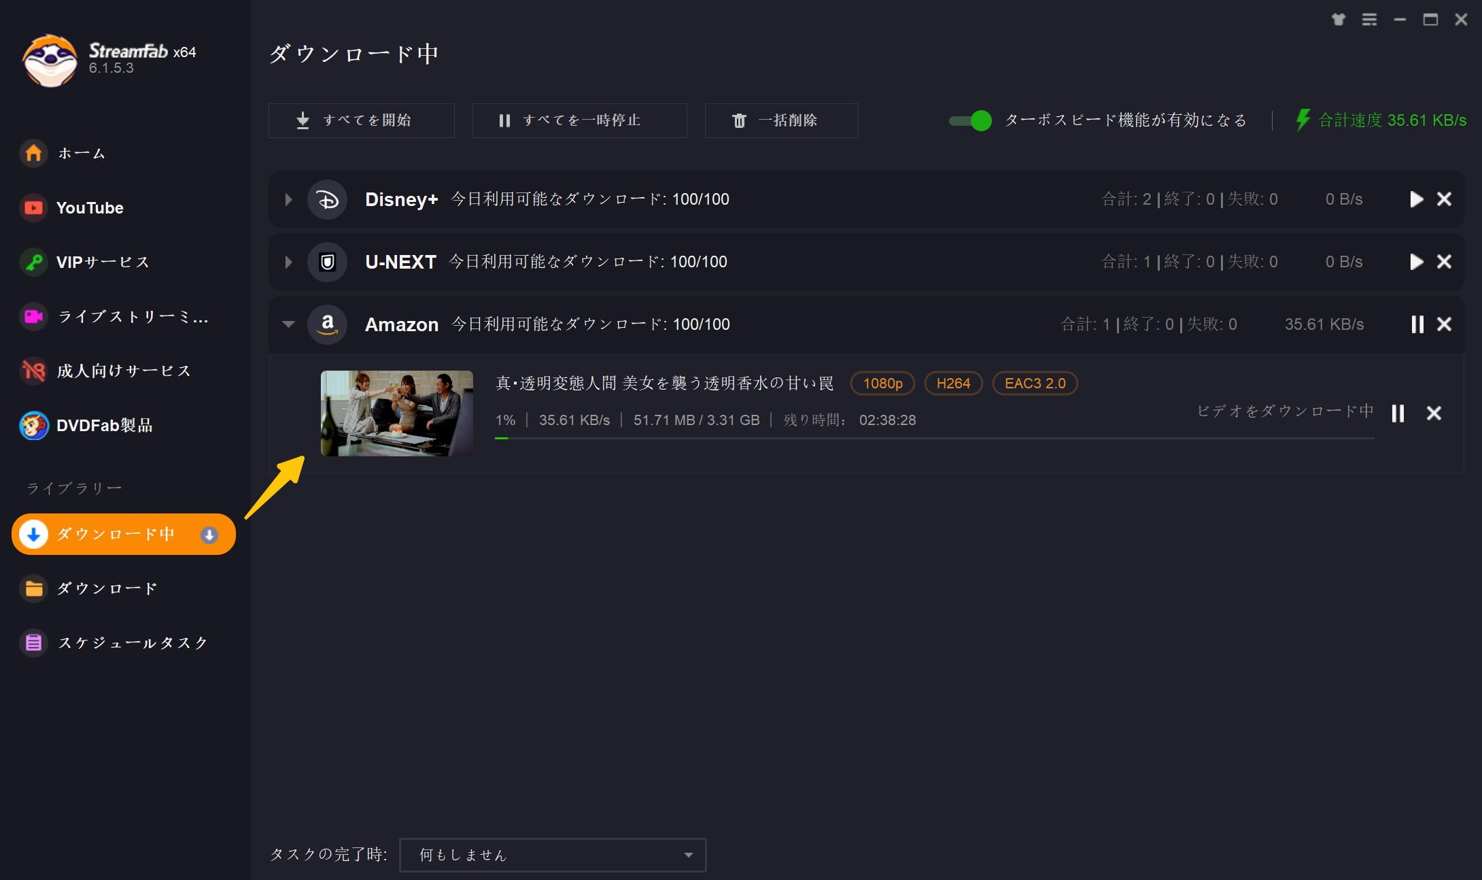Click the 合計速度 35.61 KB/s text
Screen dimensions: 1482x880
click(1392, 120)
